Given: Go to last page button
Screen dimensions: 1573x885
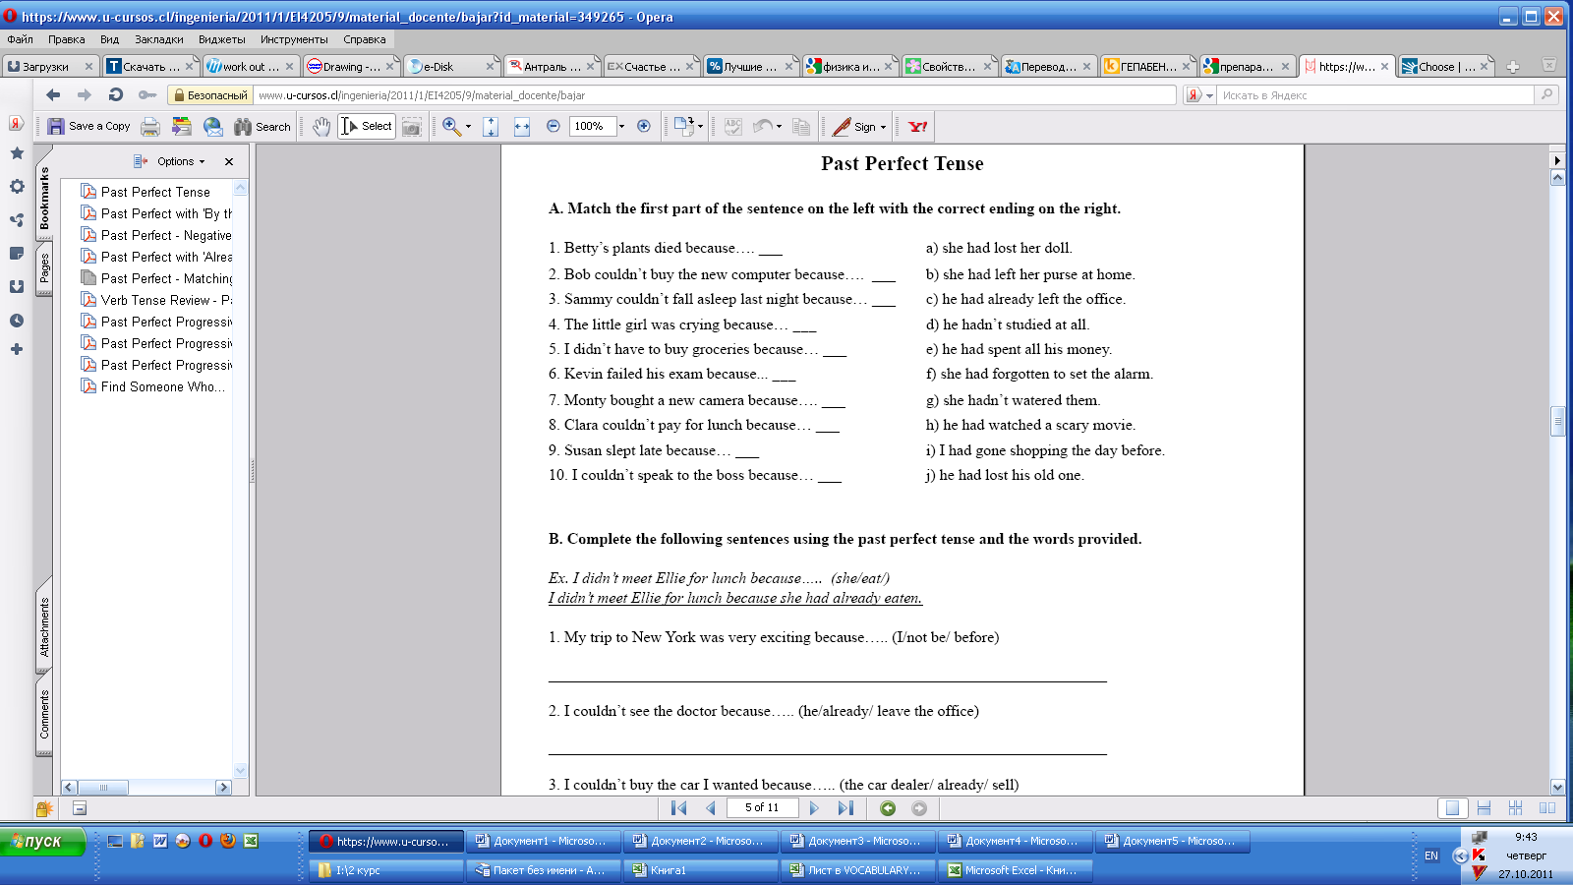Looking at the screenshot, I should pos(845,808).
